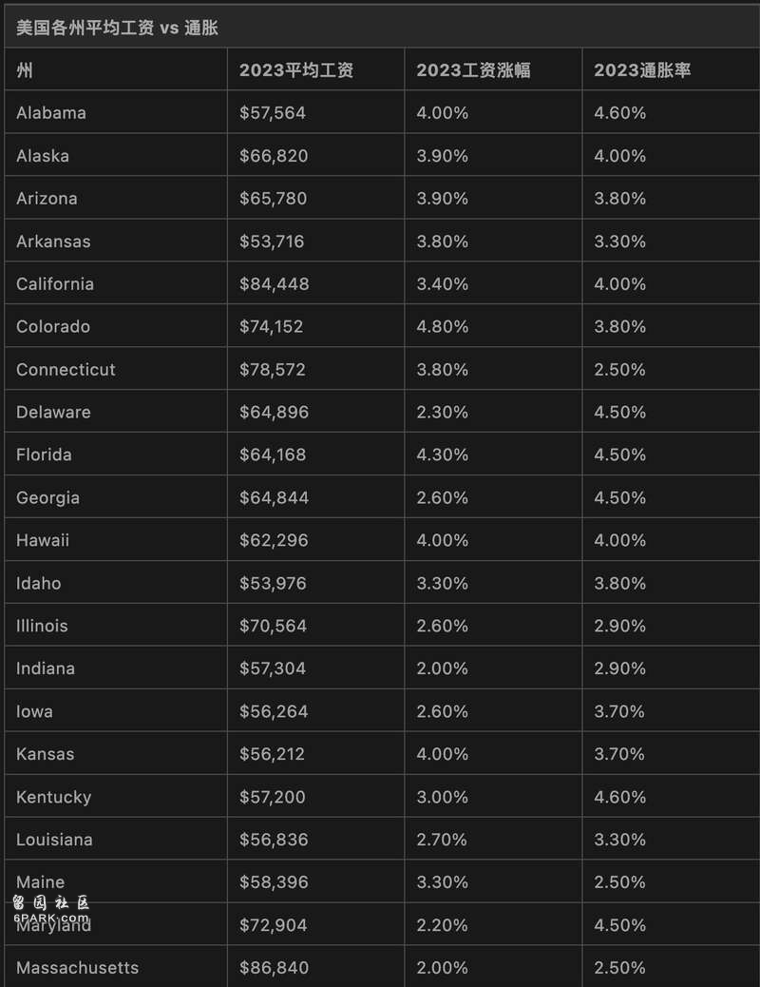The height and width of the screenshot is (987, 760).
Task: Click the table title 美国各州平均工资 vs 通胀
Action: click(117, 28)
